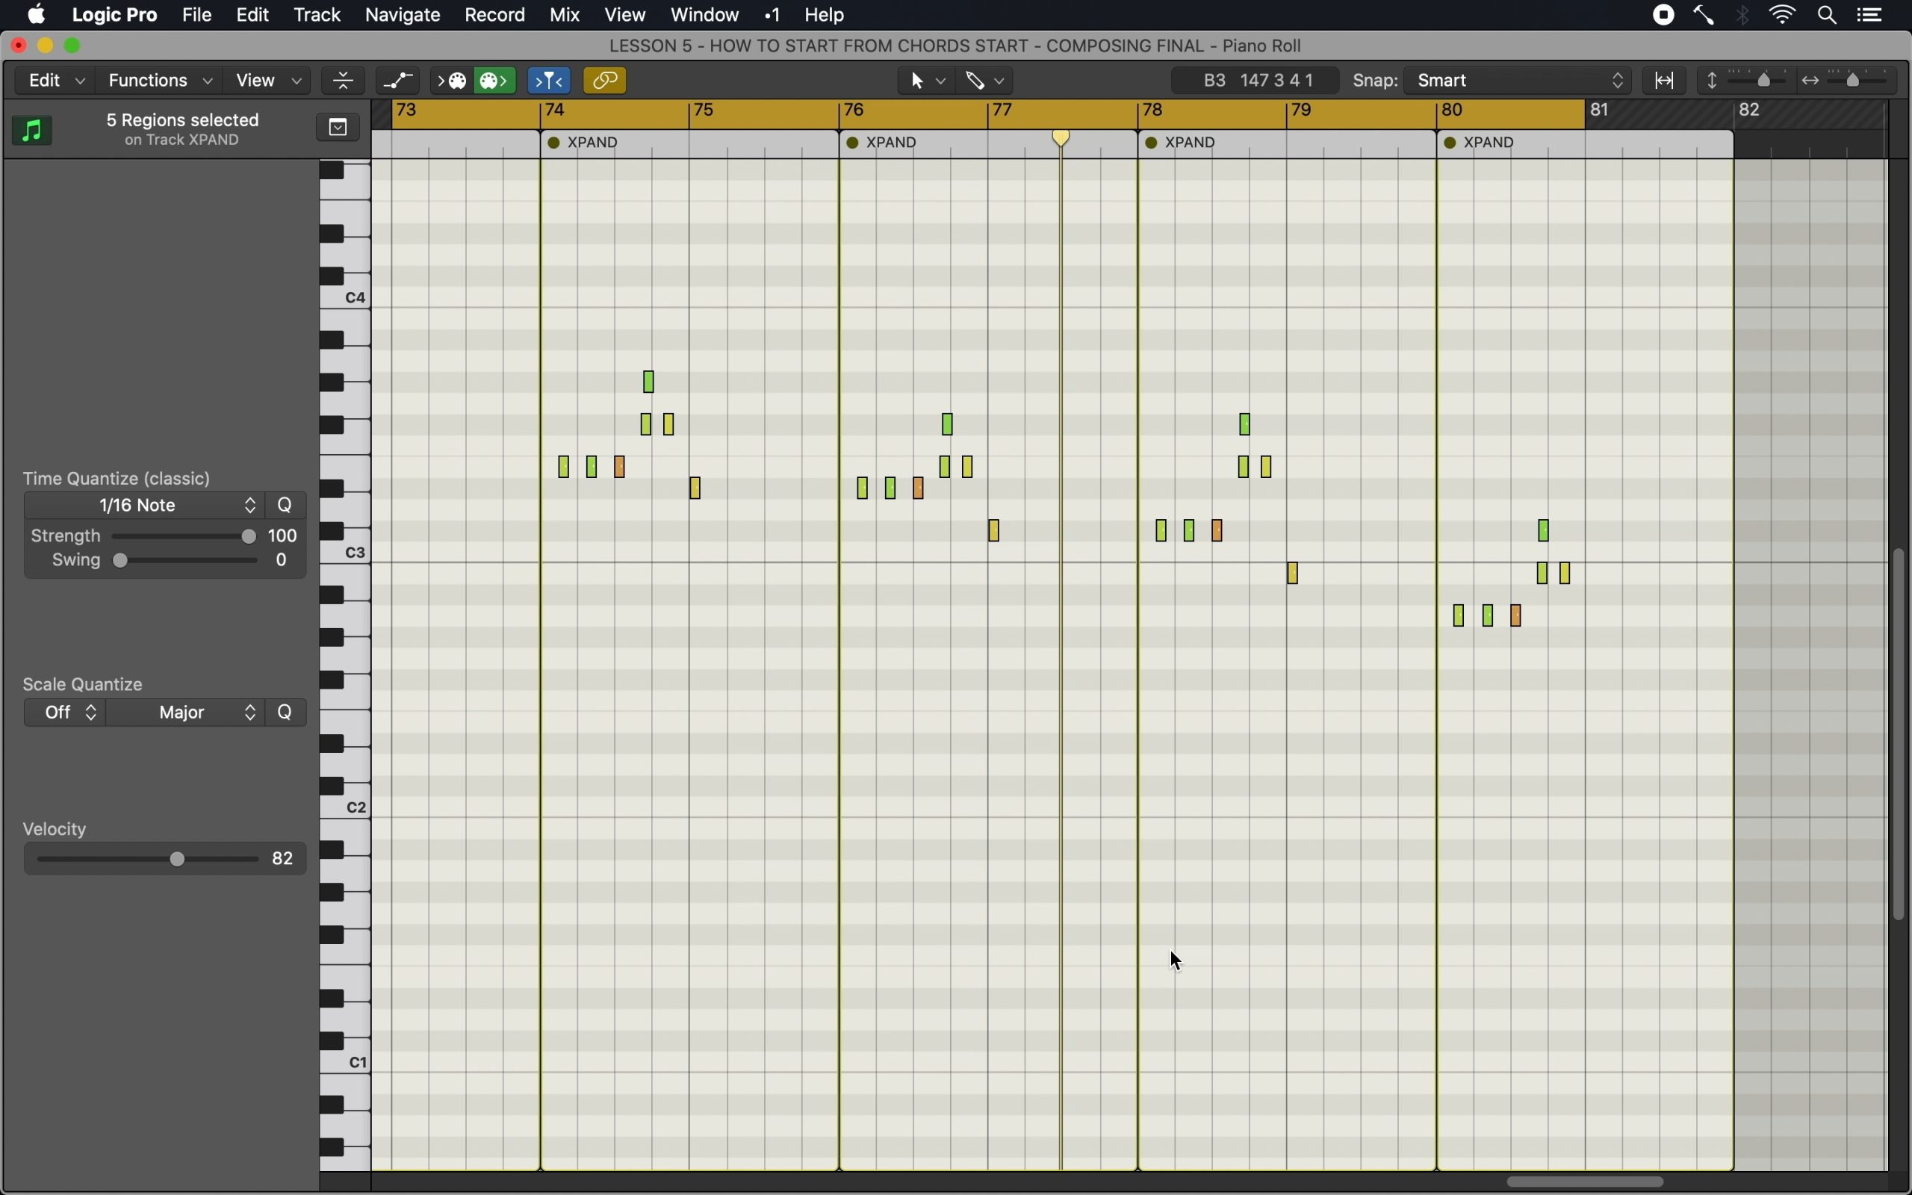Click the Collapse Mode icon
Screen dimensions: 1912x1195
click(344, 80)
